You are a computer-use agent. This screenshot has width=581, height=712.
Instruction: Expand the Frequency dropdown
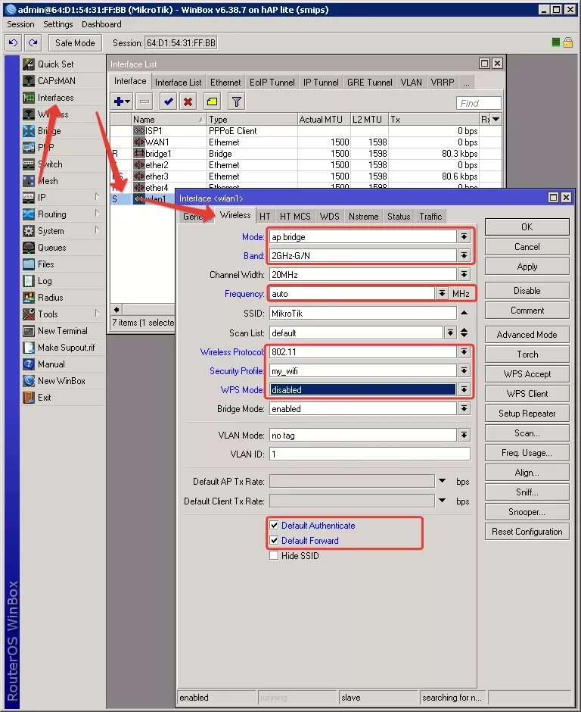[442, 293]
